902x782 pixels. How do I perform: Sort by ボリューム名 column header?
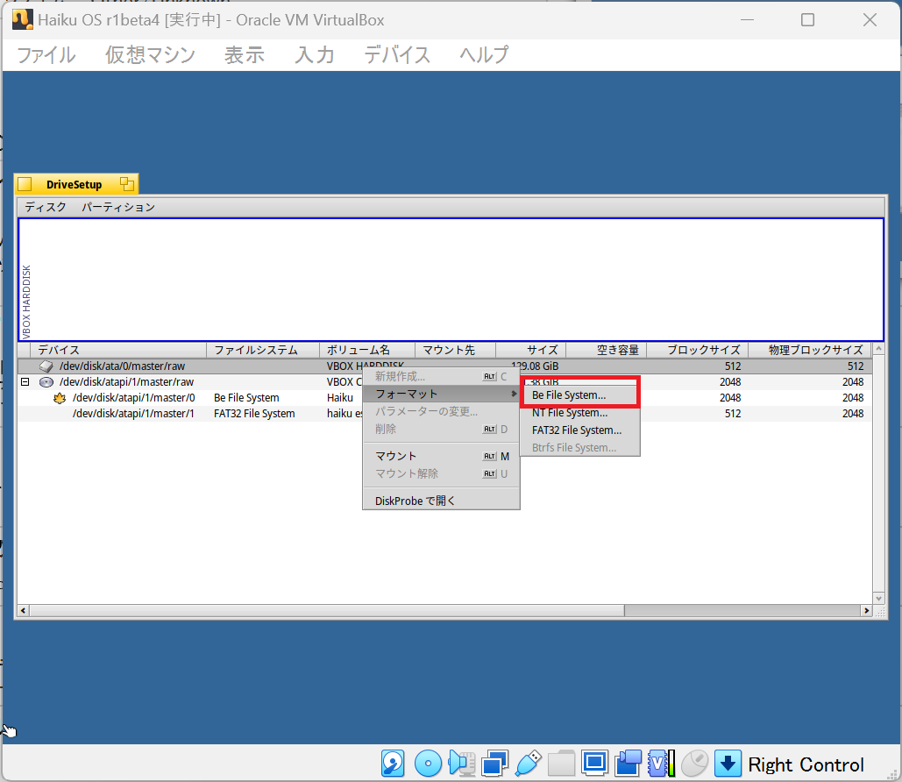point(367,350)
